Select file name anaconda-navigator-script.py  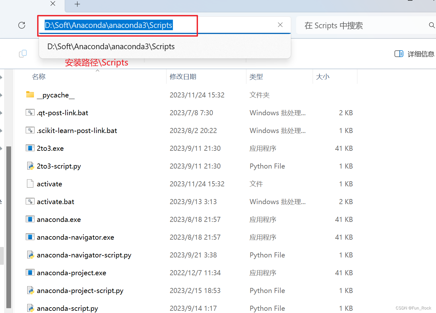point(84,255)
